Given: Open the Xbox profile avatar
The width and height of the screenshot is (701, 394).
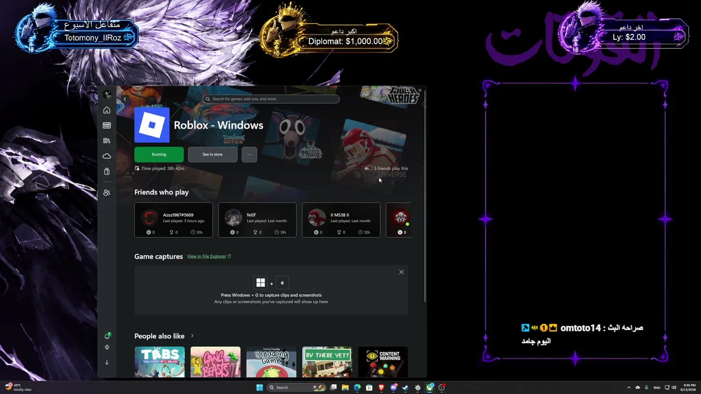Looking at the screenshot, I should [x=107, y=95].
